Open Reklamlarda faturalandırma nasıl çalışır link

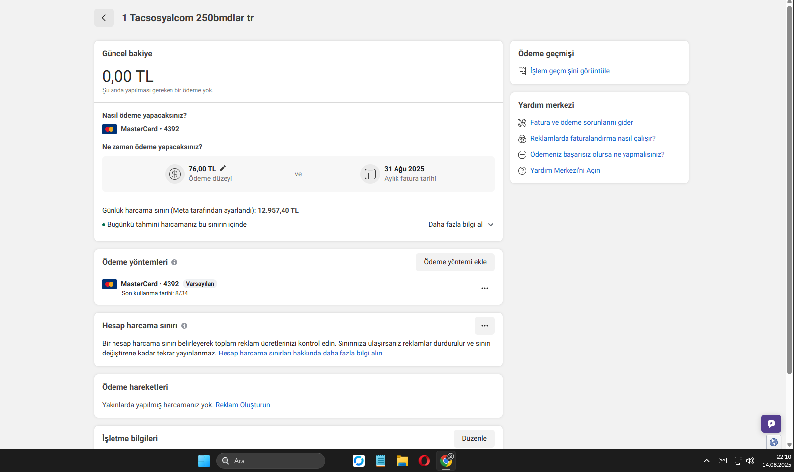coord(593,139)
